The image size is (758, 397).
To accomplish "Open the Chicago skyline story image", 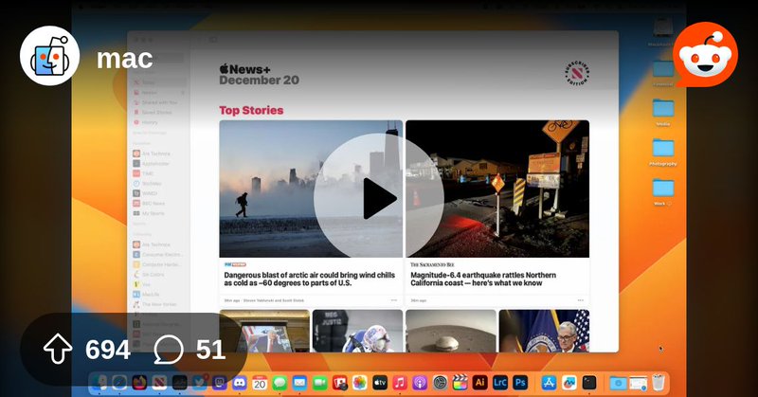I will (311, 189).
